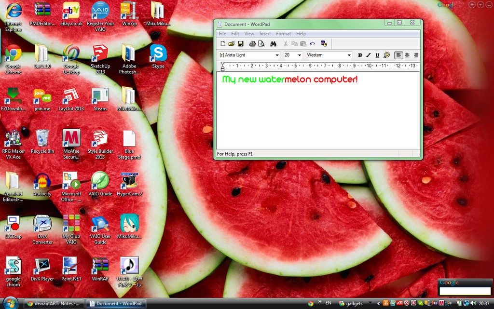Click the EN language indicator on taskbar
Image resolution: width=494 pixels, height=309 pixels.
pos(328,303)
